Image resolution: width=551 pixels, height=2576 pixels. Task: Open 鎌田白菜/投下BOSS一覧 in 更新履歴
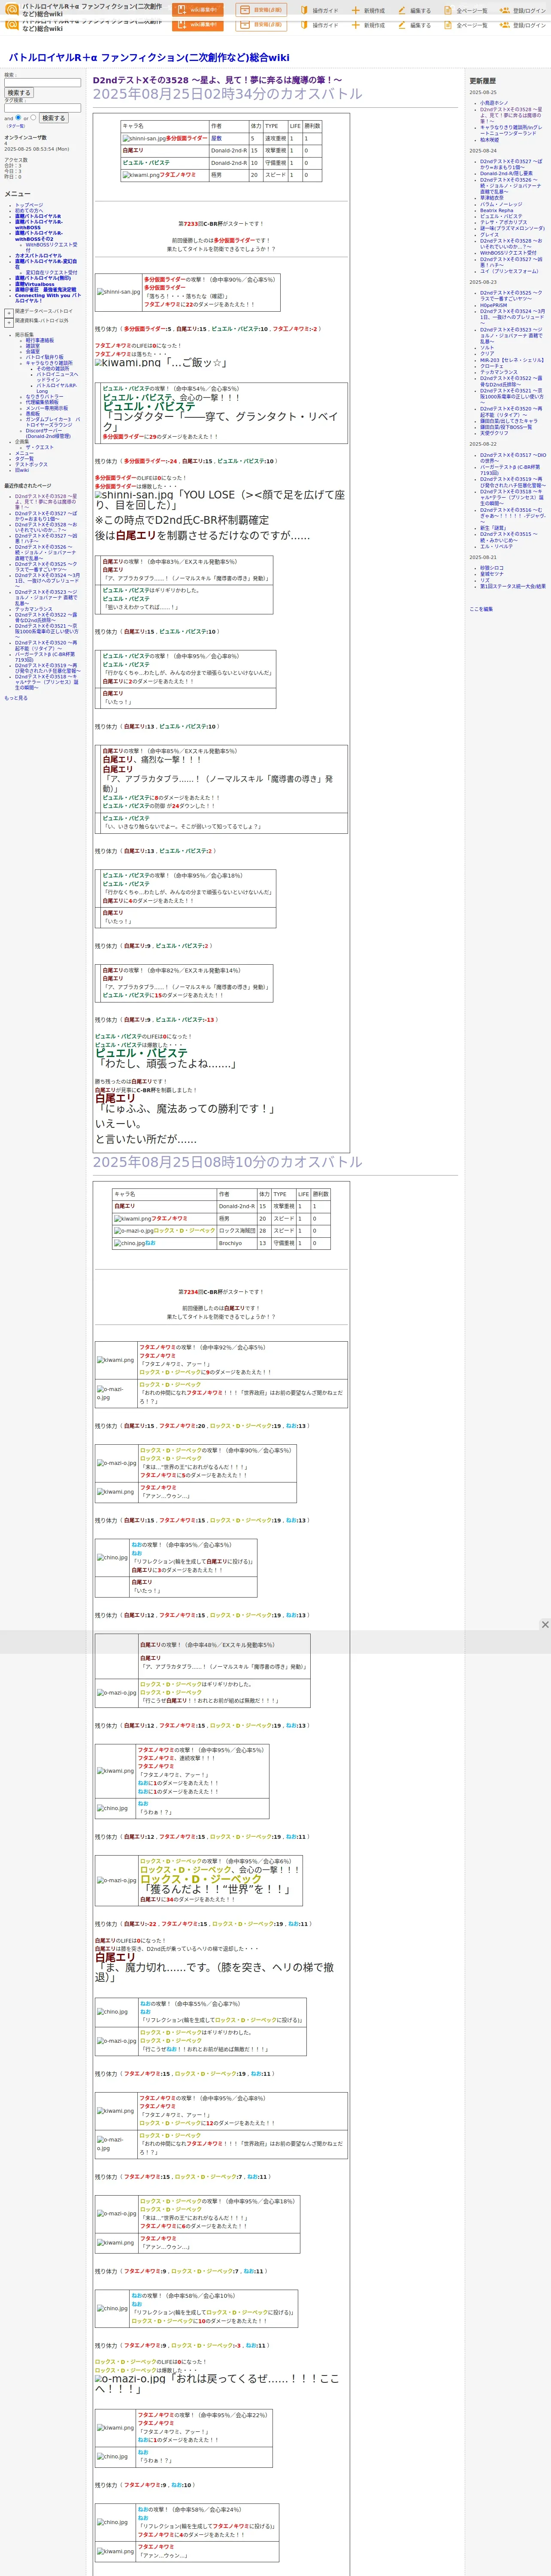pyautogui.click(x=506, y=427)
